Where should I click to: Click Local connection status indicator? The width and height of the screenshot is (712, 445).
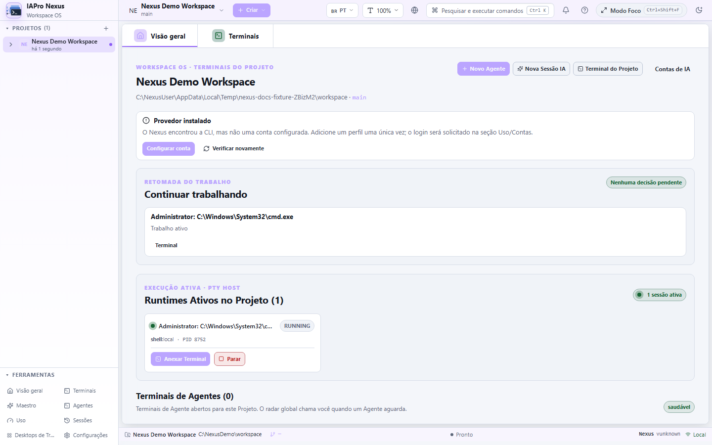click(695, 435)
